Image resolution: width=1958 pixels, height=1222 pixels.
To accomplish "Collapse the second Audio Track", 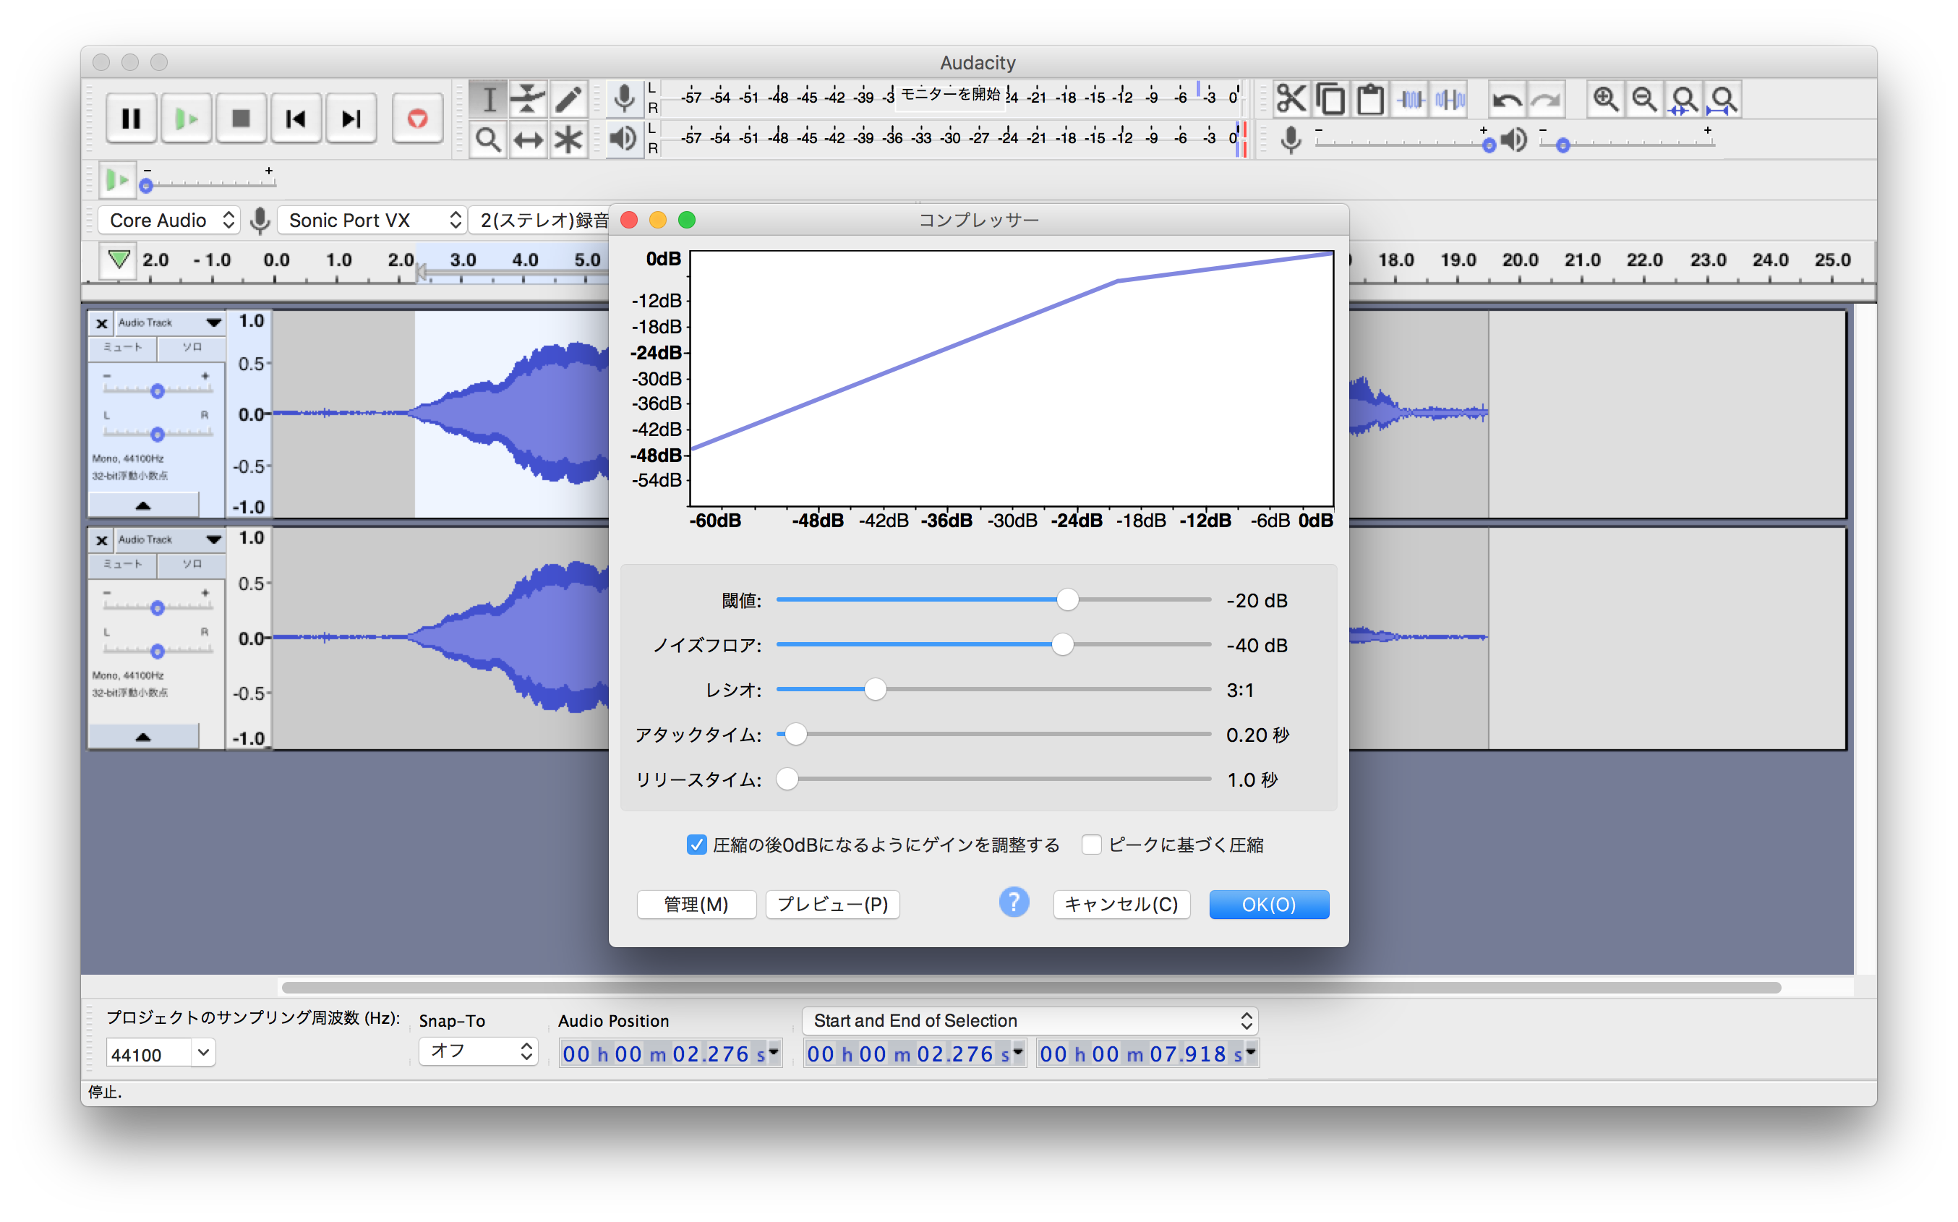I will point(143,737).
